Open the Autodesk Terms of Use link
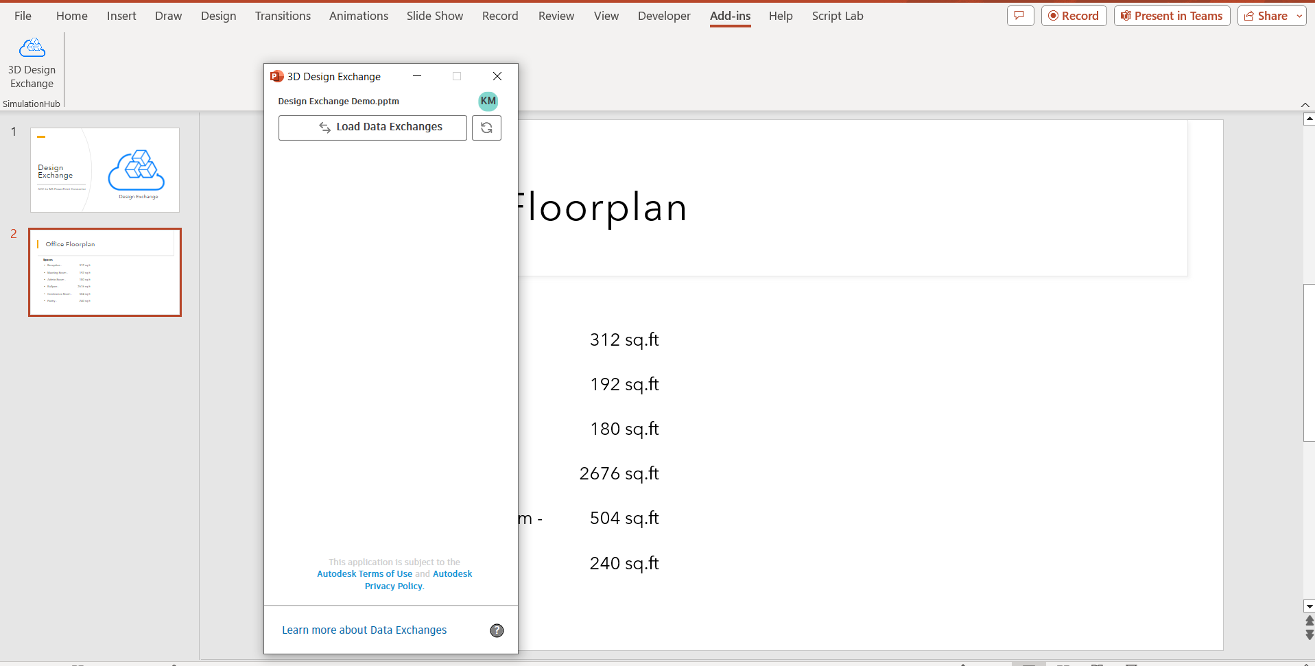This screenshot has width=1315, height=666. click(x=364, y=574)
